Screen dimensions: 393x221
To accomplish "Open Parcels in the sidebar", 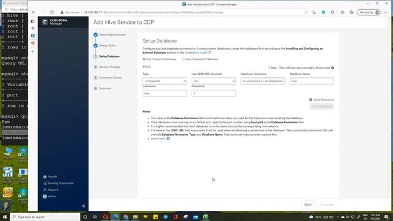I will [x=50, y=177].
